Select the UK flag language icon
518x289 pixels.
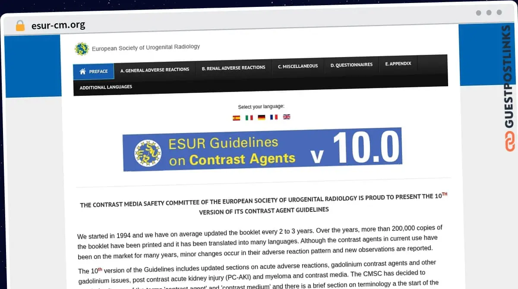287,116
